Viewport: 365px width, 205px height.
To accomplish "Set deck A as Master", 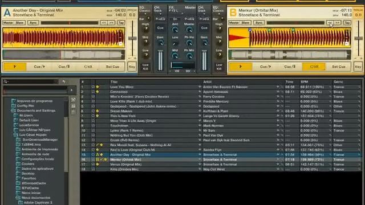I will point(9,23).
